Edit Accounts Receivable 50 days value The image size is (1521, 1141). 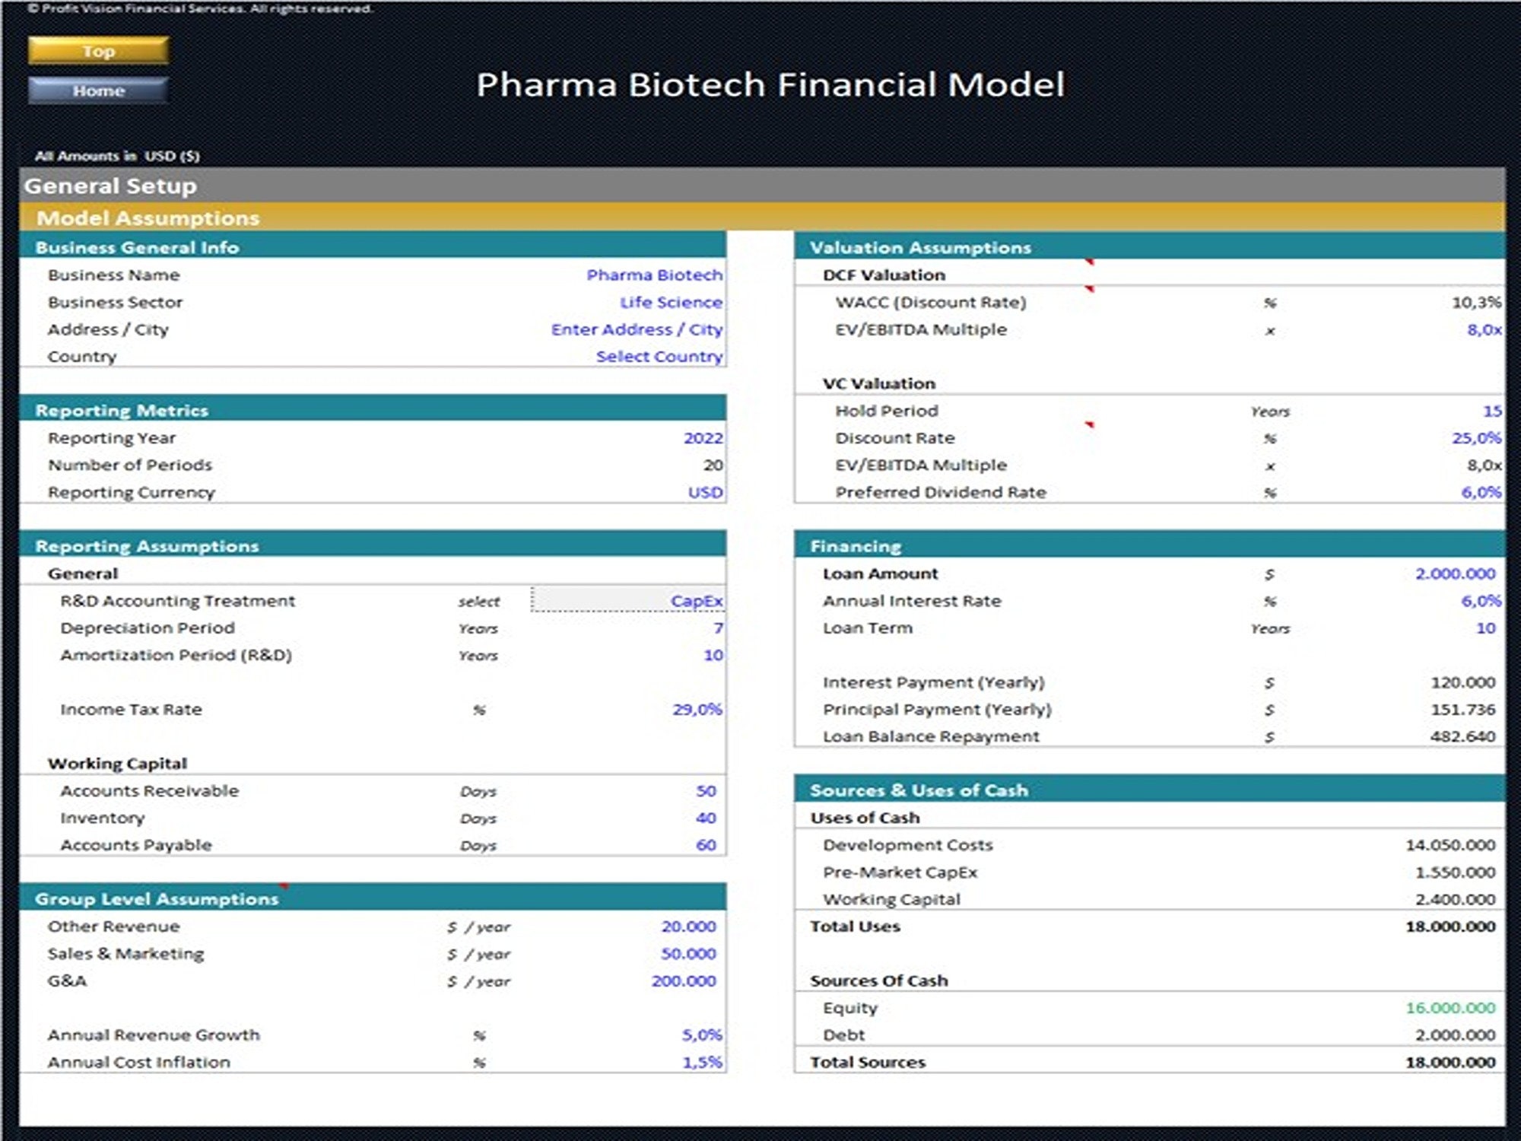click(707, 791)
